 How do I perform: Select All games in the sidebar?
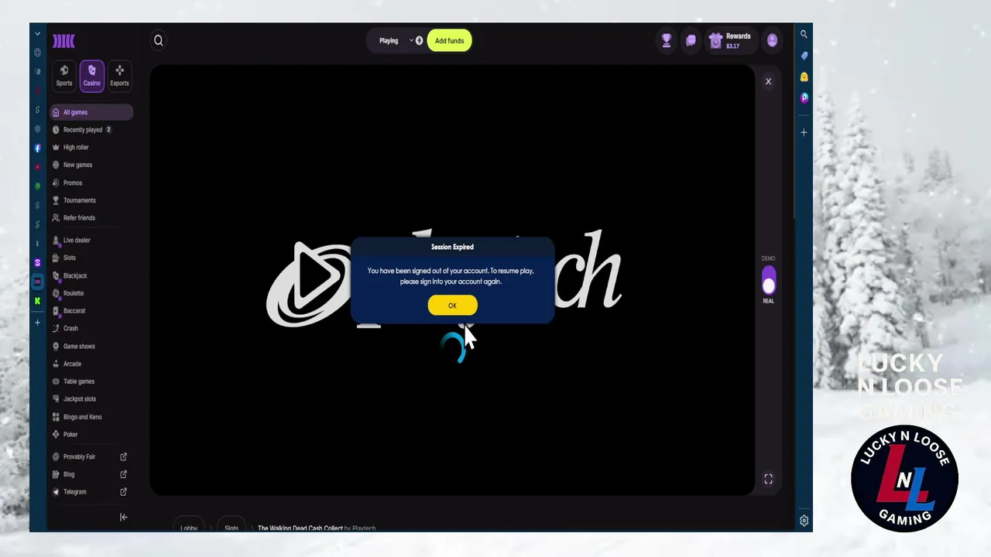(x=91, y=112)
